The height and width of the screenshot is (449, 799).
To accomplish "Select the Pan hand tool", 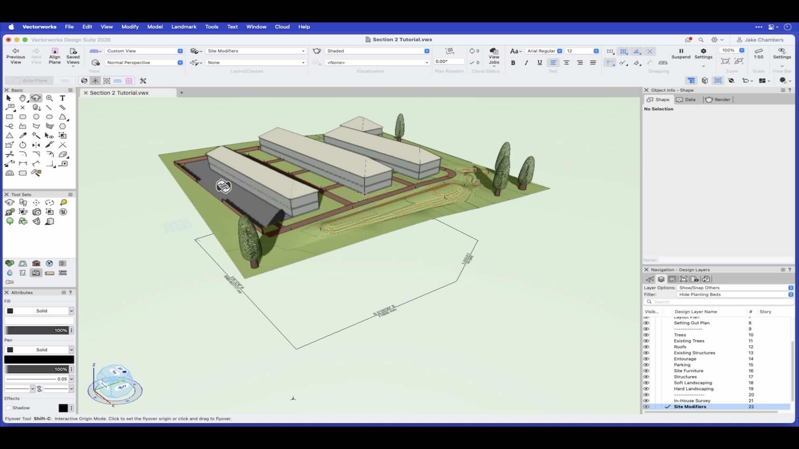I will click(22, 98).
